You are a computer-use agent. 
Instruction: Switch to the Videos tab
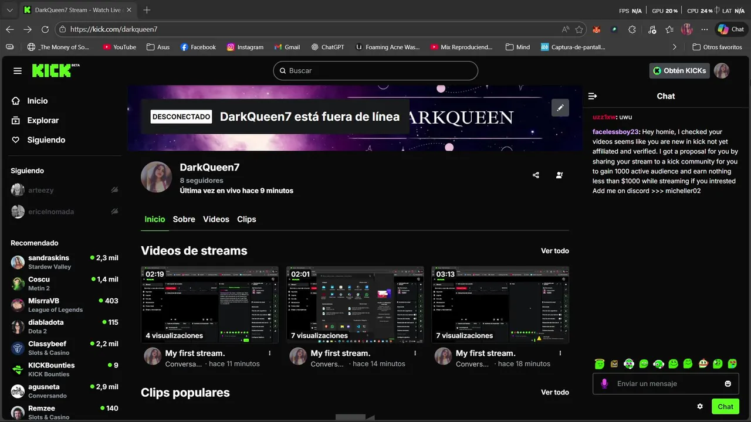click(216, 219)
